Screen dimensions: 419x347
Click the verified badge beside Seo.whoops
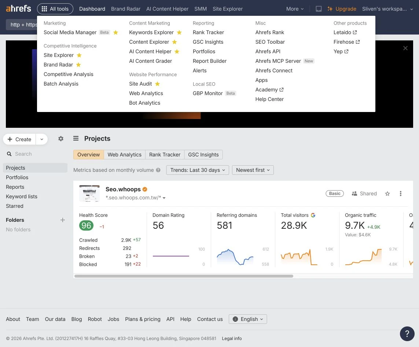click(145, 189)
